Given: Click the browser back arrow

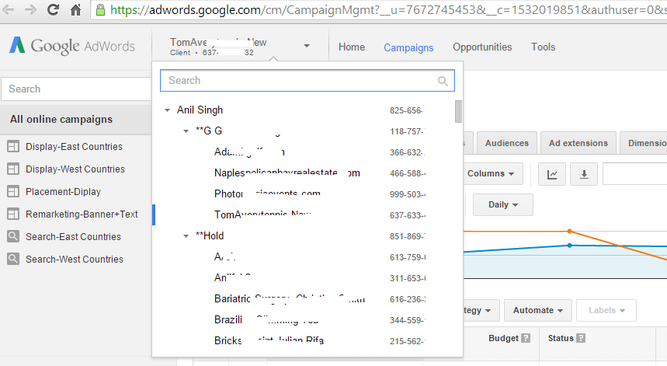Looking at the screenshot, I should click(x=8, y=9).
